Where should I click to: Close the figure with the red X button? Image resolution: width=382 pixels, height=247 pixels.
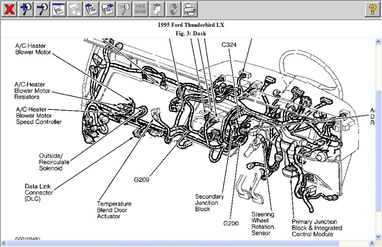pos(9,9)
